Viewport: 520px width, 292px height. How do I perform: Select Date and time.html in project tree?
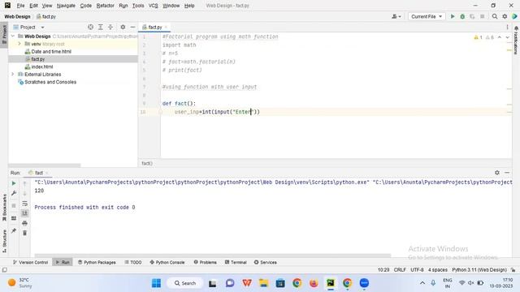tap(51, 51)
